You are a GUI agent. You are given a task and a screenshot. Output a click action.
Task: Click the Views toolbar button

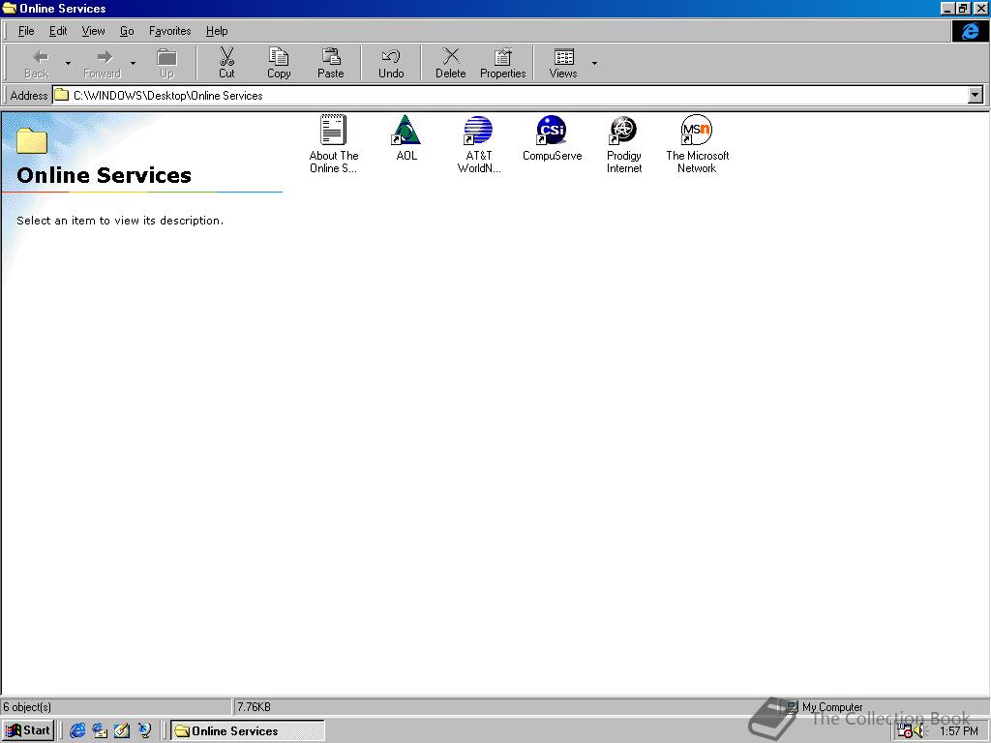tap(563, 63)
